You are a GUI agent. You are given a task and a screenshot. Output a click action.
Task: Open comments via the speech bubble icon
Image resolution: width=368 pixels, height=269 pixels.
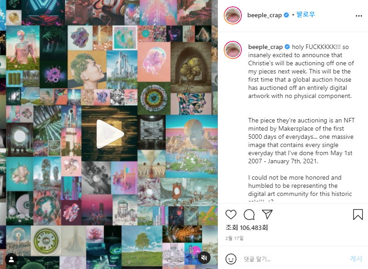tap(249, 215)
